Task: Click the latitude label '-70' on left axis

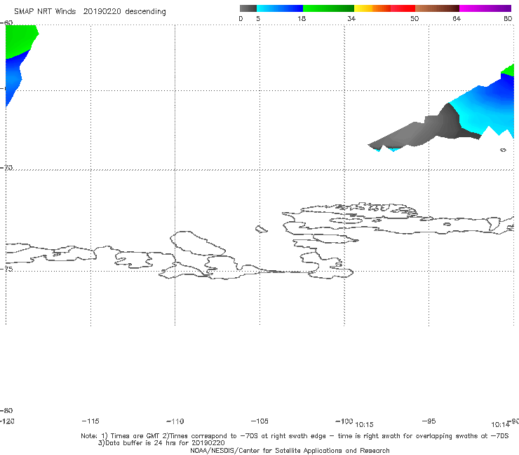Action: coord(6,168)
